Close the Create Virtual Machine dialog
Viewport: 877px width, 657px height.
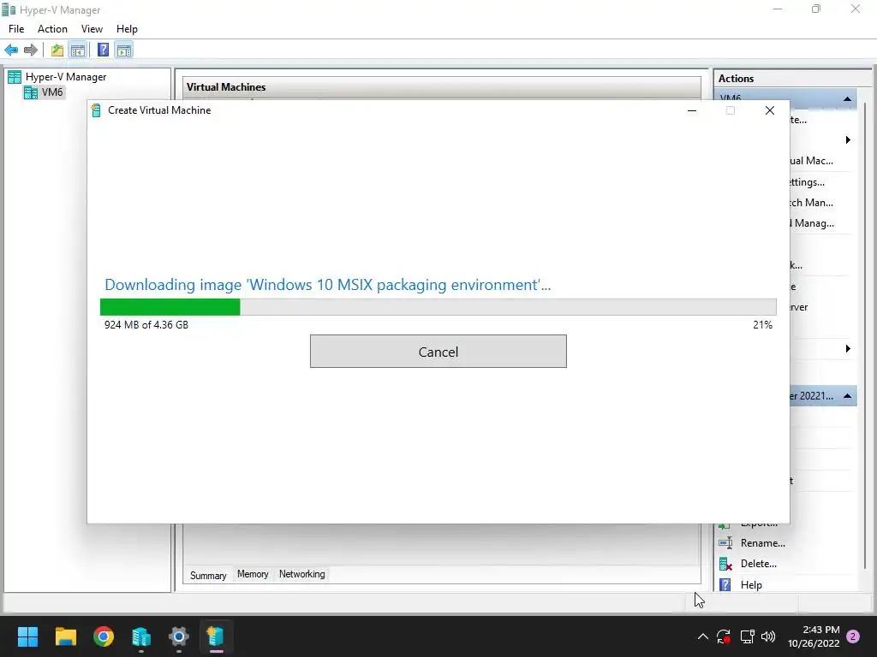pyautogui.click(x=770, y=110)
